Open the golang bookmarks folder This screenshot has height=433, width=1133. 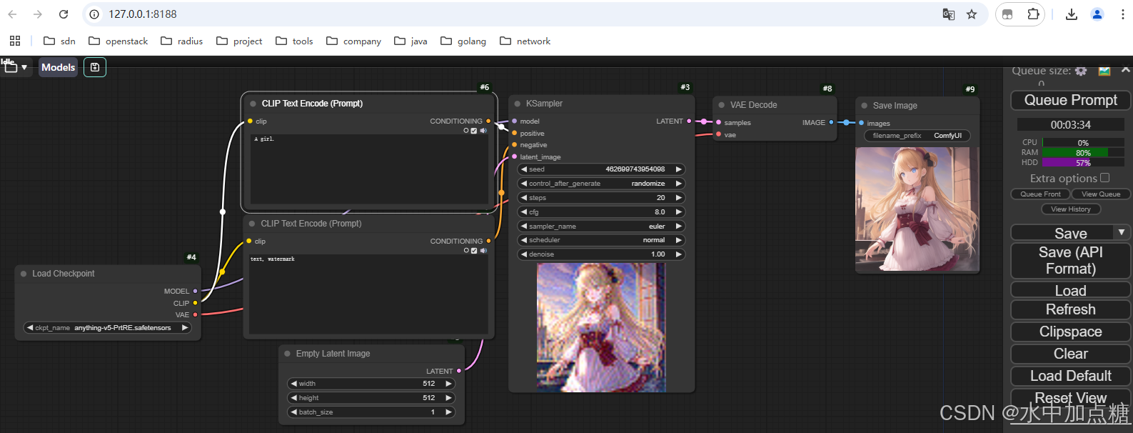click(463, 41)
